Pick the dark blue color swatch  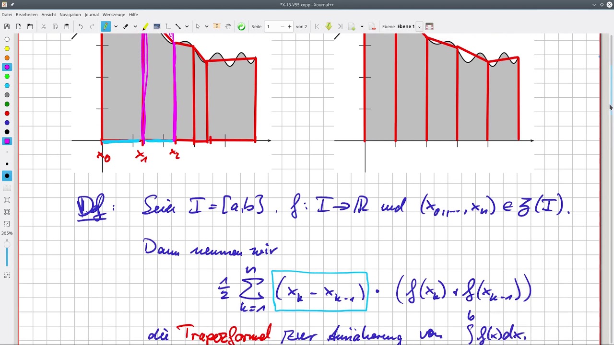click(x=7, y=123)
